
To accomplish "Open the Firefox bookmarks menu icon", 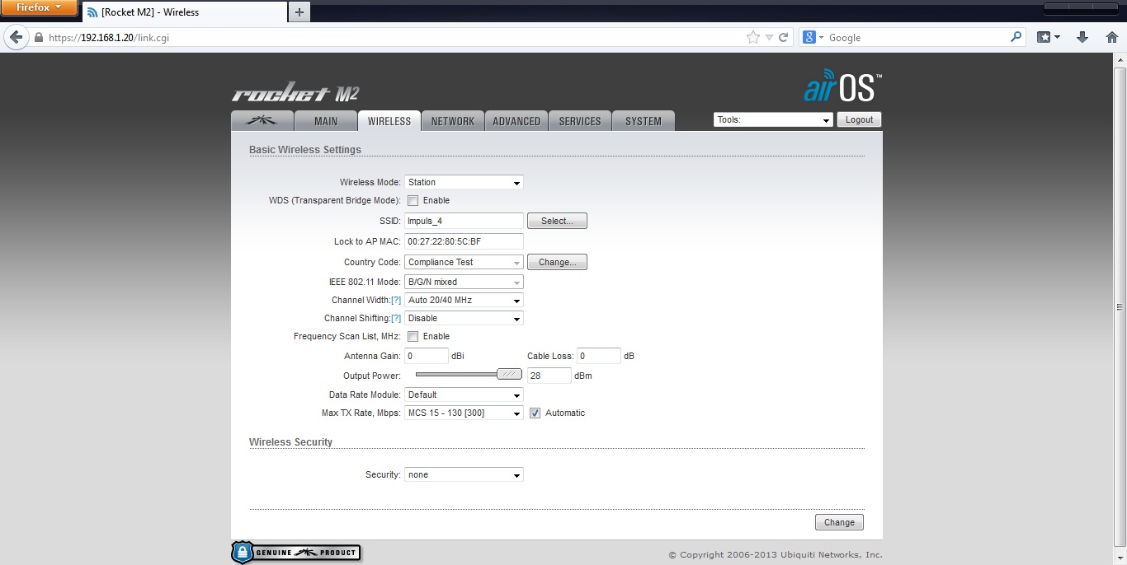I will coord(1048,37).
